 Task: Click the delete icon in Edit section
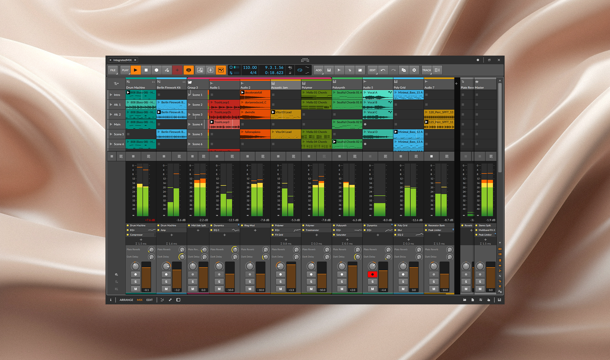tap(414, 70)
